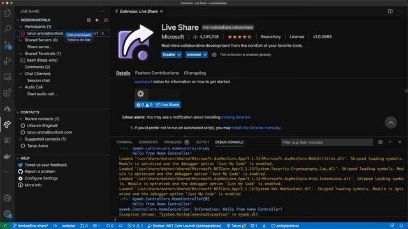Image resolution: width=408 pixels, height=229 pixels.
Task: Open the Disable dropdown arrow
Action: pyautogui.click(x=179, y=55)
